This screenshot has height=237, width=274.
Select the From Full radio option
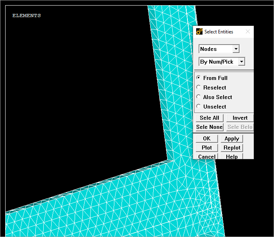click(x=199, y=78)
